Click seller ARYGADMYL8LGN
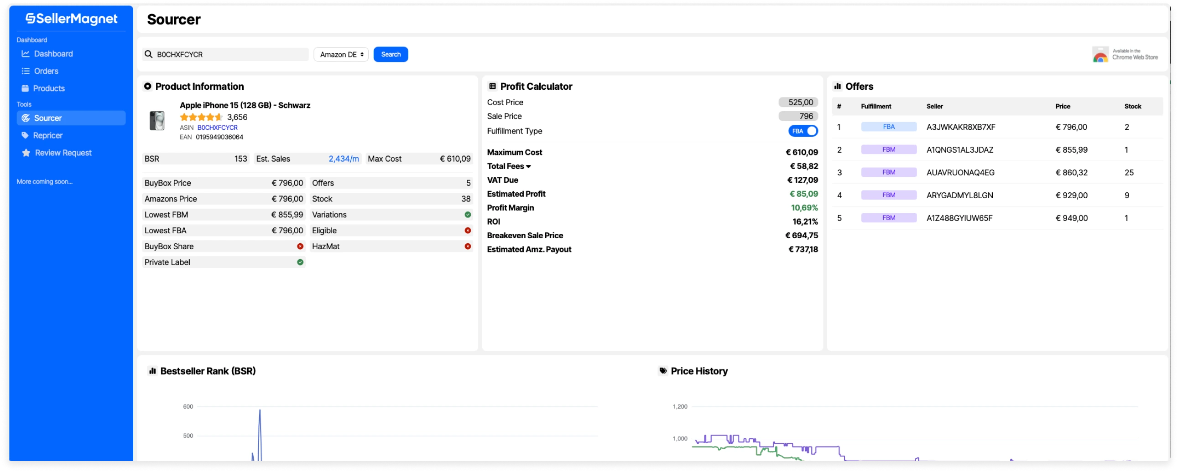This screenshot has width=1178, height=472. tap(960, 196)
